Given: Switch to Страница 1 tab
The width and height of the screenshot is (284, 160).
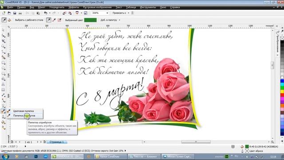Looking at the screenshot, I should [x=57, y=142].
